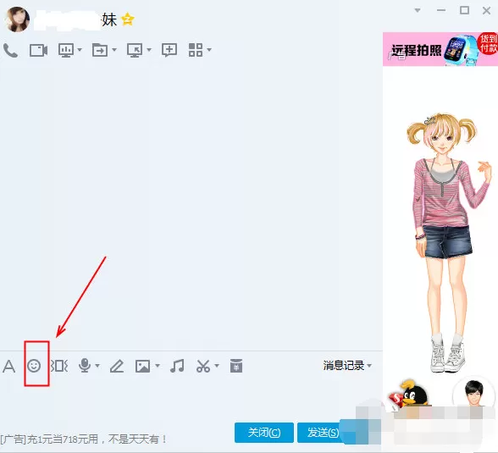The image size is (498, 453).
Task: Expand the presentation demo dropdown arrow
Action: click(x=80, y=50)
